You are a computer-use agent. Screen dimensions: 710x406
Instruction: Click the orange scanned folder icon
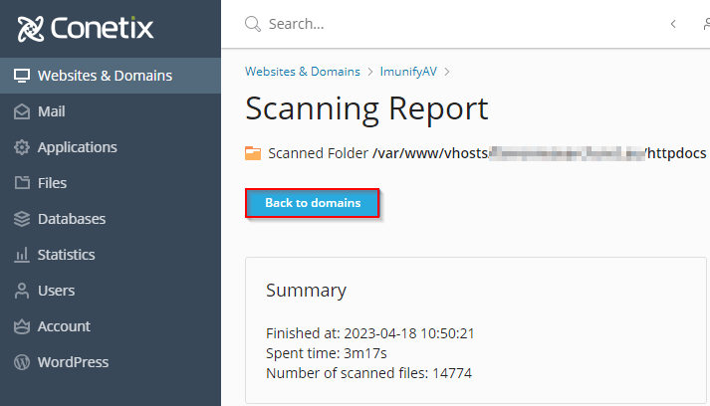253,153
